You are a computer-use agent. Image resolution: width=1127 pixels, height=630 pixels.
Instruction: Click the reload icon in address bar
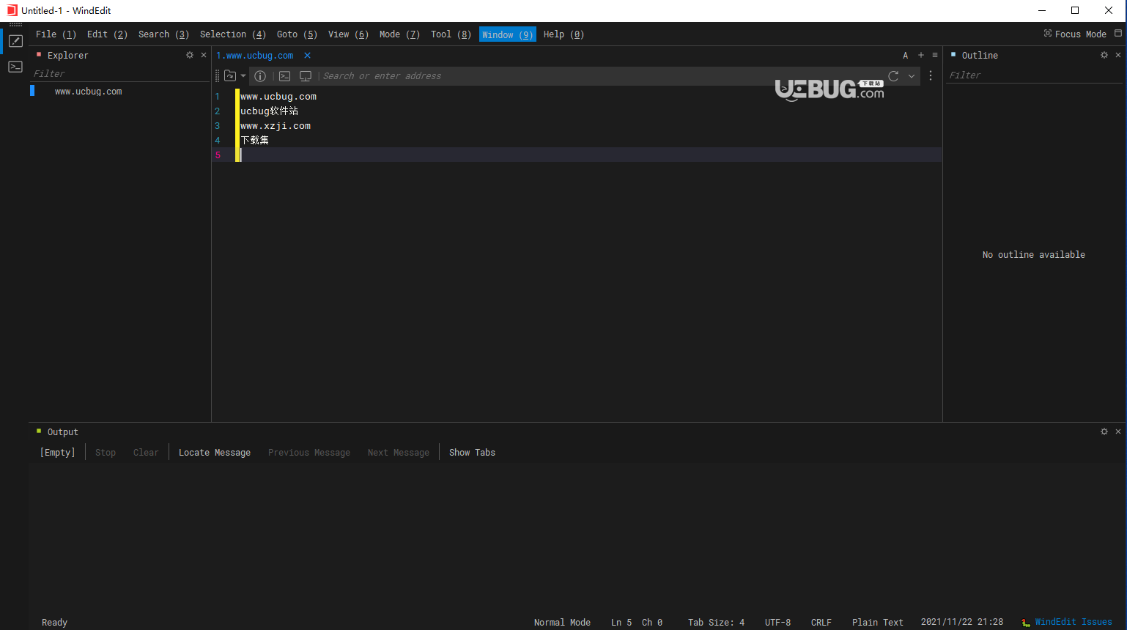click(x=893, y=76)
